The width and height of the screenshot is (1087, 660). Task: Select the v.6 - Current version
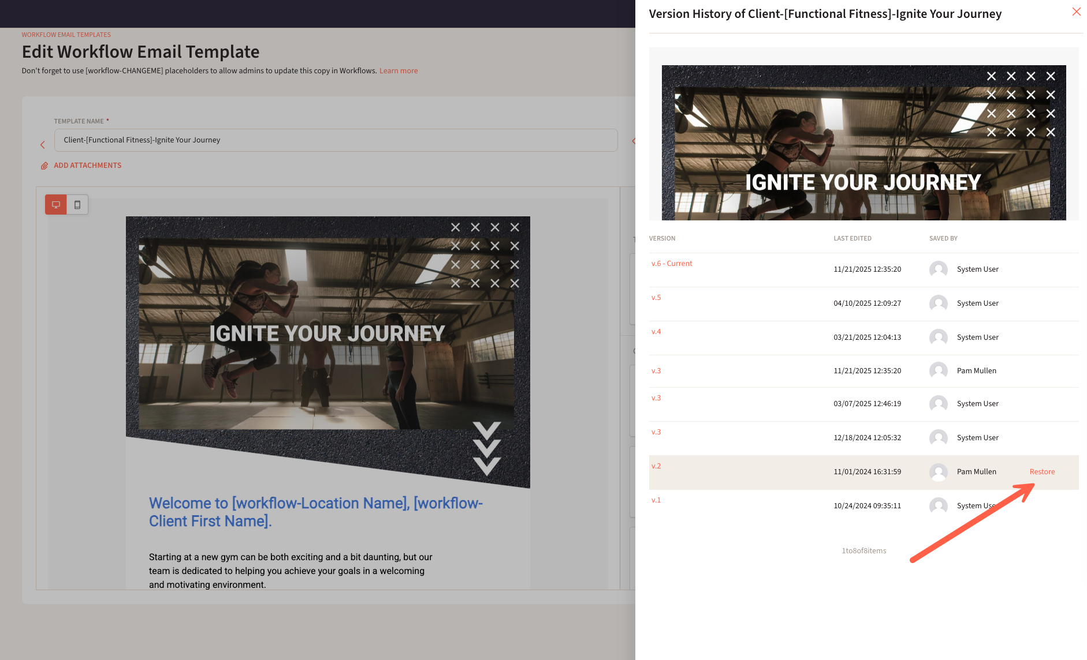point(671,264)
